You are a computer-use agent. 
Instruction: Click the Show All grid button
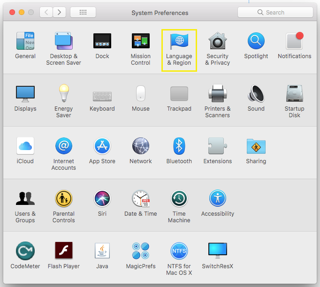tap(83, 12)
